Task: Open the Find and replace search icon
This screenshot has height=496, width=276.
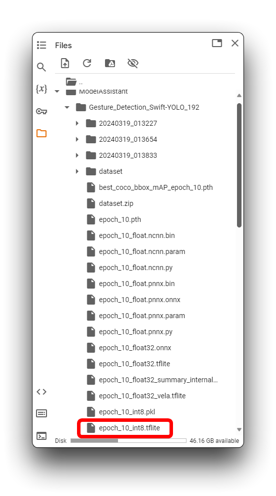Action: pos(41,67)
